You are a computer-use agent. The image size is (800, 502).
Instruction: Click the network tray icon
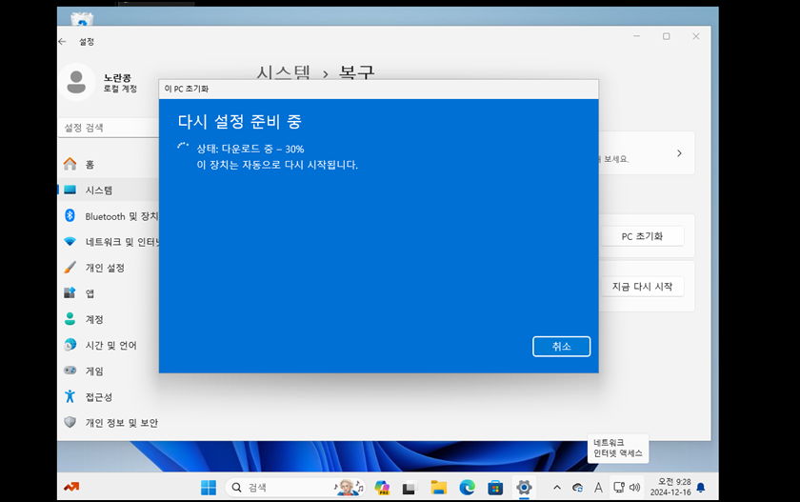[619, 488]
